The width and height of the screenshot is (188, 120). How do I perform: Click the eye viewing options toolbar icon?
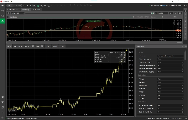pos(45,6)
